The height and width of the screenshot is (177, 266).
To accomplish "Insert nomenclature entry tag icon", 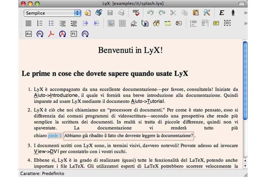I will click(179, 23).
